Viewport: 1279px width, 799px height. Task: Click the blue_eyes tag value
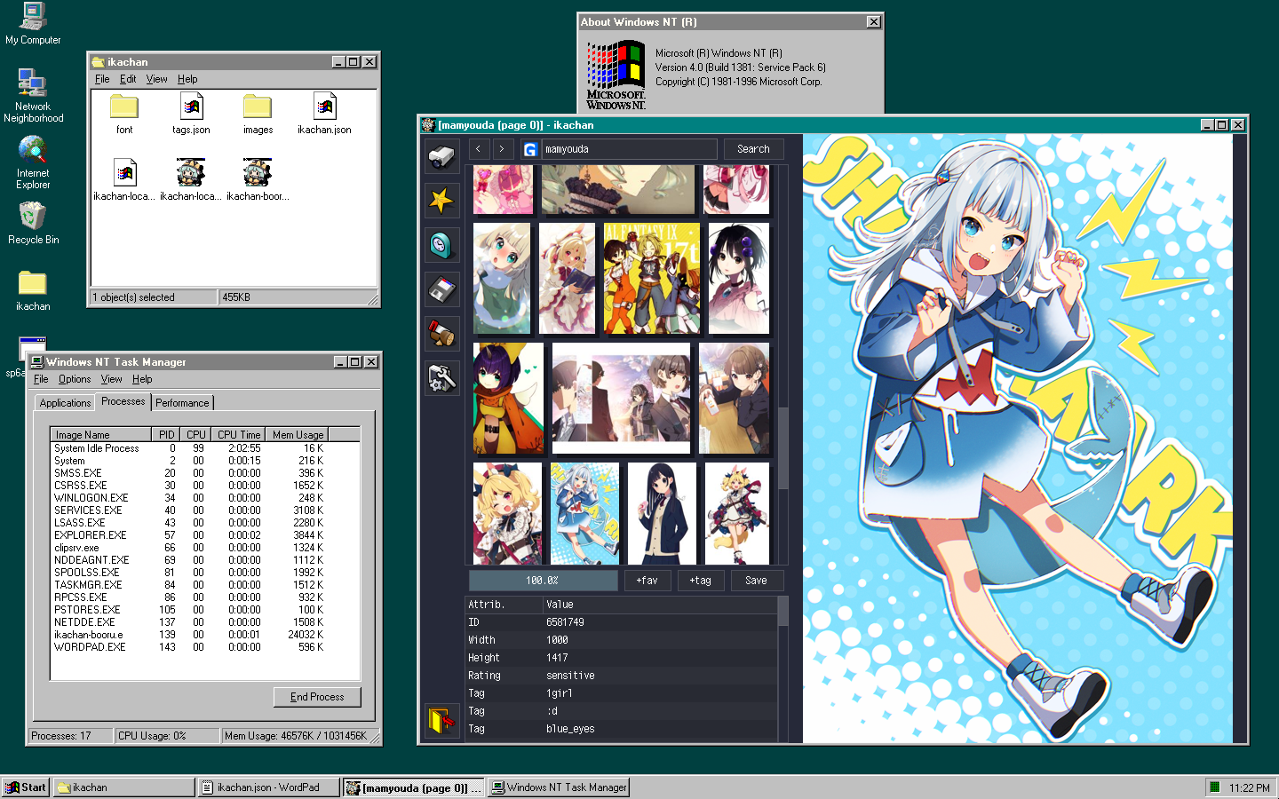[x=570, y=729]
